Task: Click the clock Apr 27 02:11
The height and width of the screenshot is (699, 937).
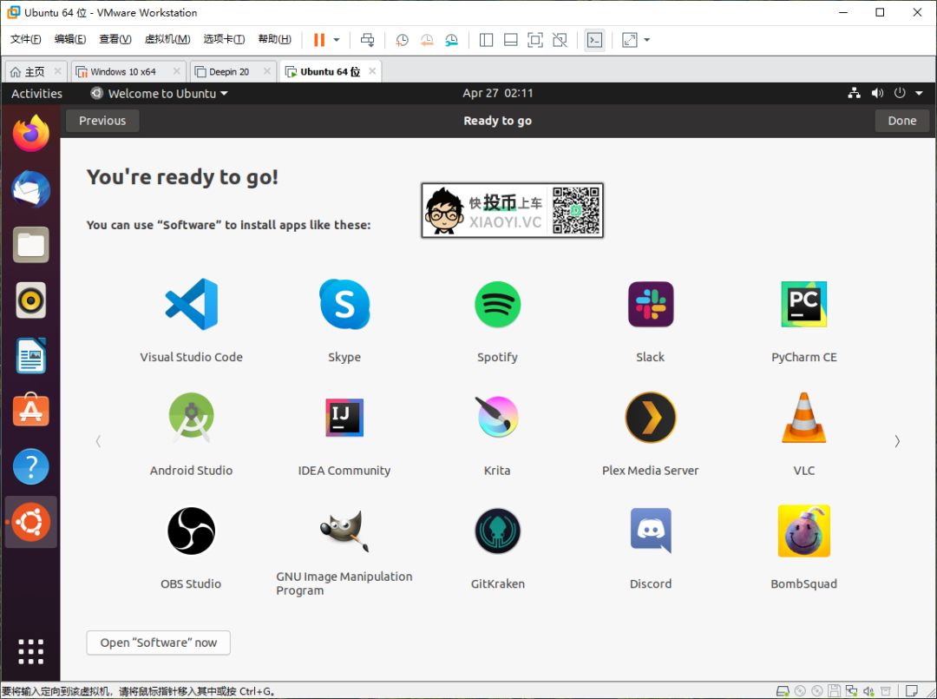Action: pos(497,93)
